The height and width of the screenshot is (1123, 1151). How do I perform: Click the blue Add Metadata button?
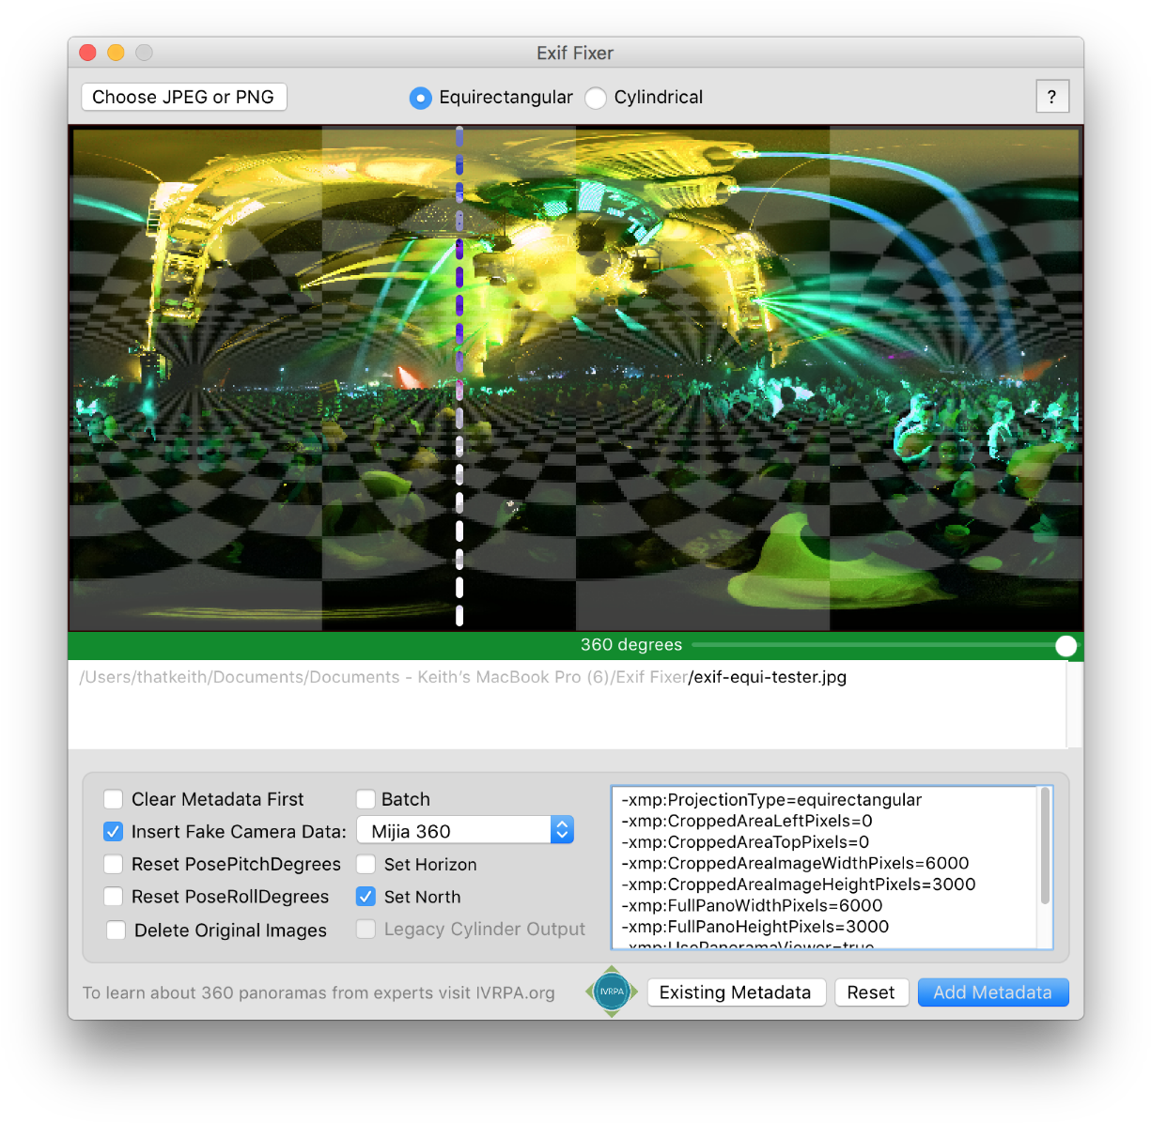(x=992, y=992)
